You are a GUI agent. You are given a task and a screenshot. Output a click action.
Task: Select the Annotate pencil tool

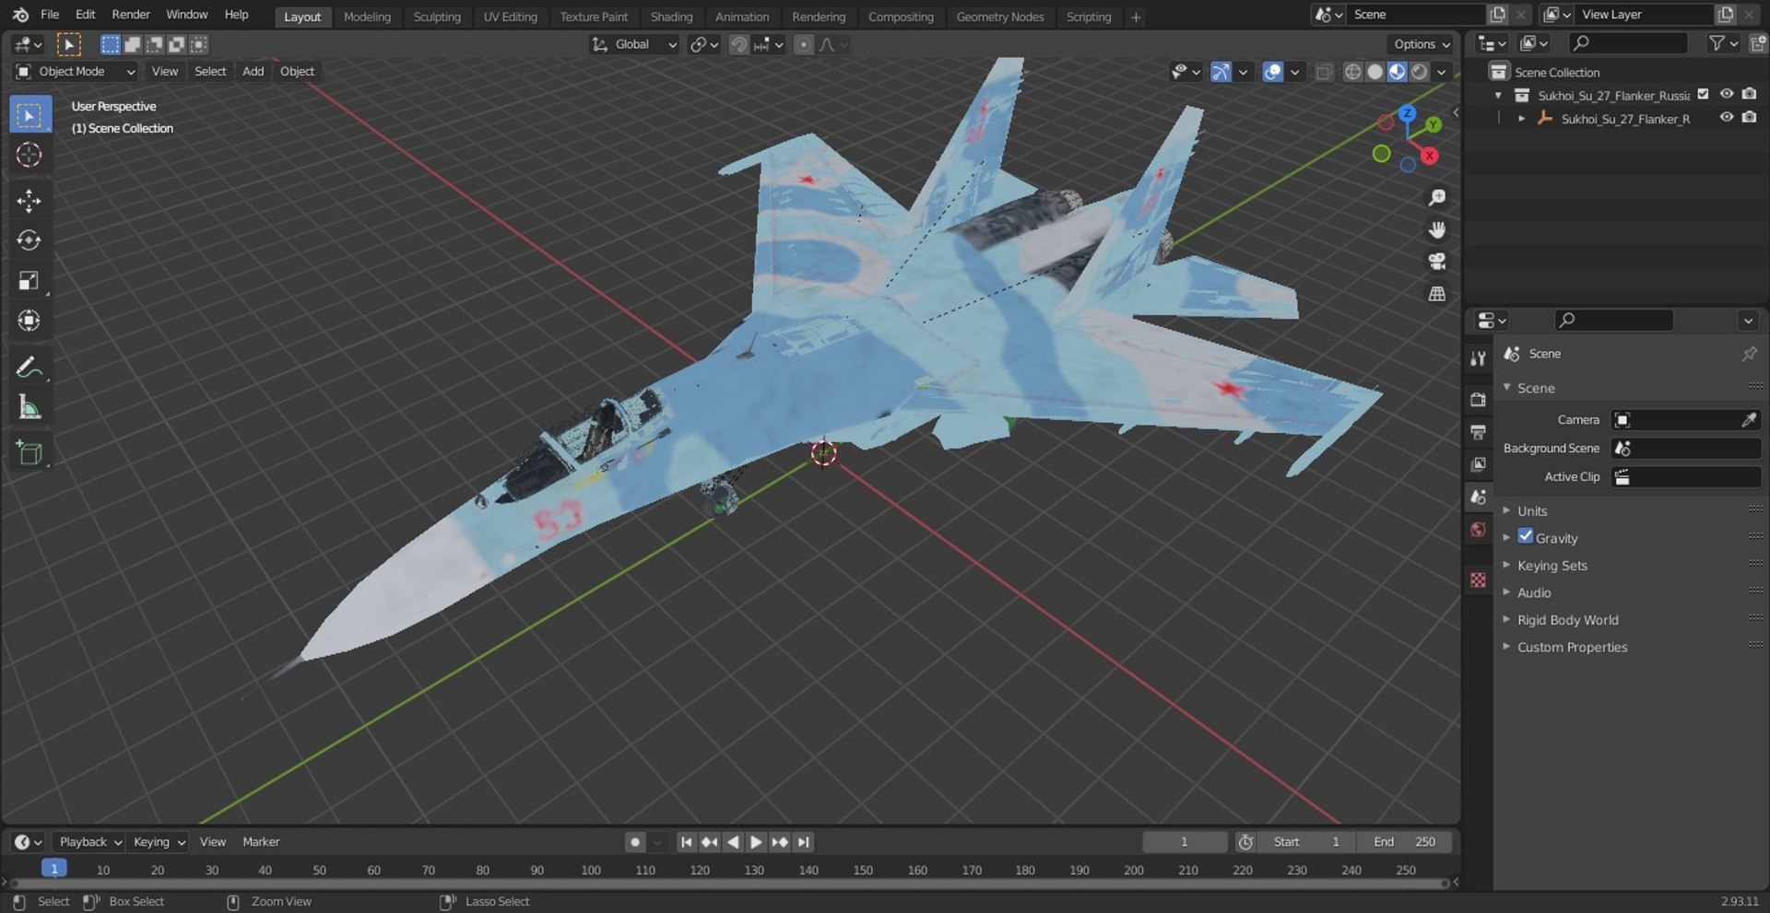pyautogui.click(x=29, y=367)
